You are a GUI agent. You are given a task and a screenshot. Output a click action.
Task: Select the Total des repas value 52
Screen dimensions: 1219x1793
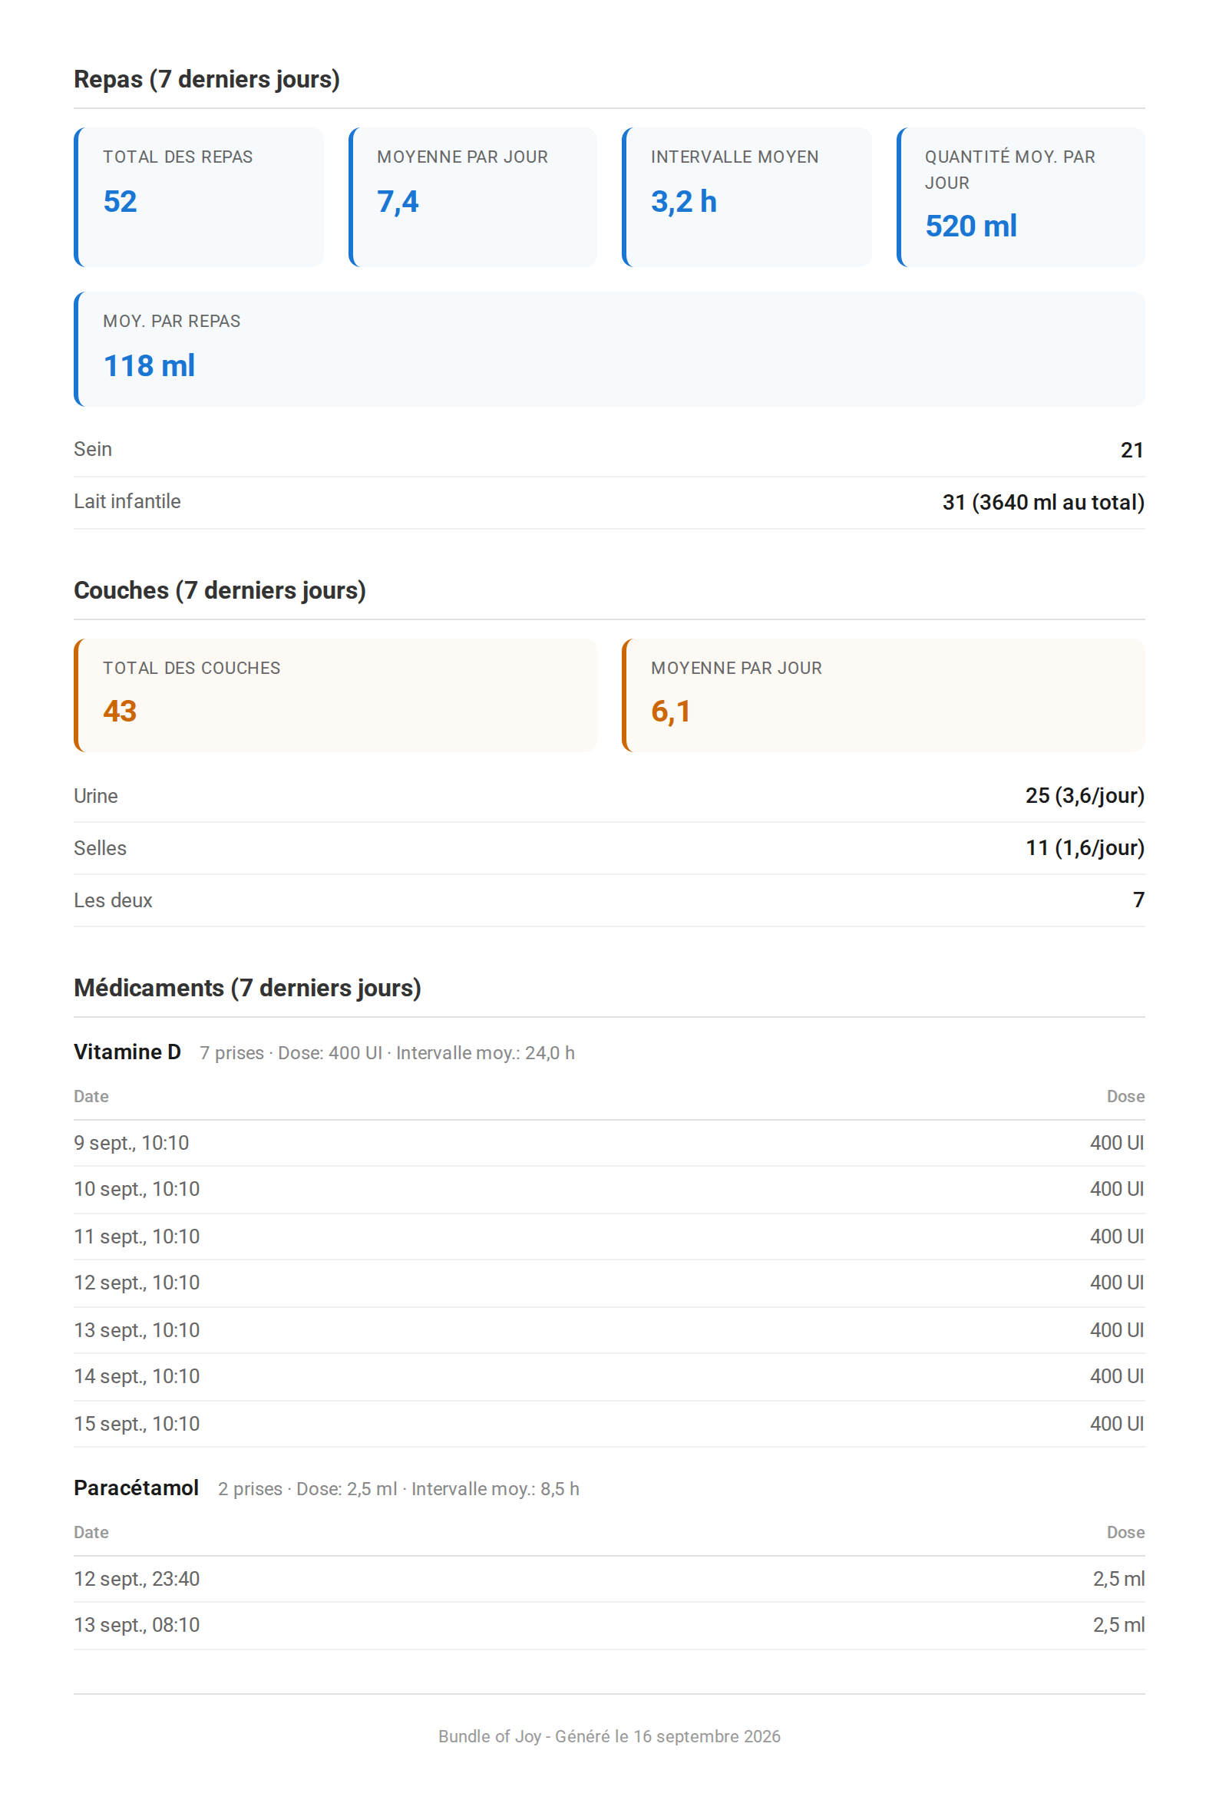click(x=120, y=201)
